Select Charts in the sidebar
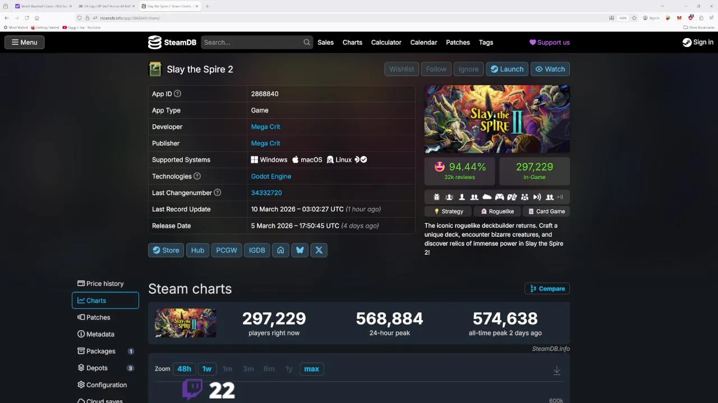 point(105,301)
